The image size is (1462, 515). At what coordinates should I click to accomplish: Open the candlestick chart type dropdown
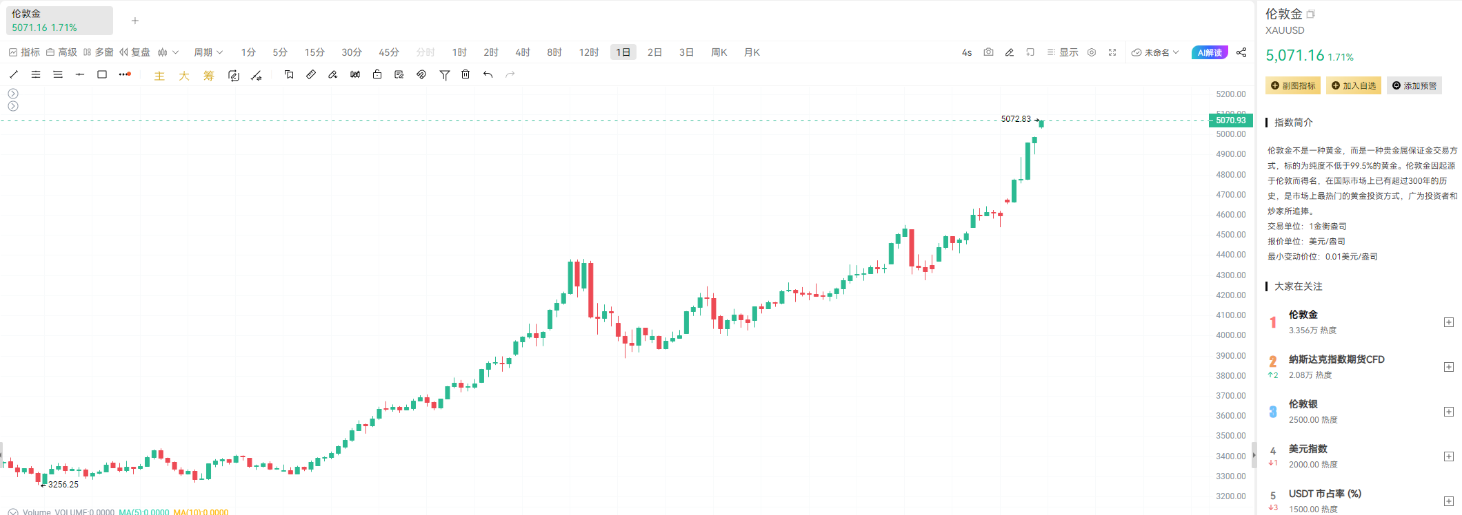click(x=168, y=52)
